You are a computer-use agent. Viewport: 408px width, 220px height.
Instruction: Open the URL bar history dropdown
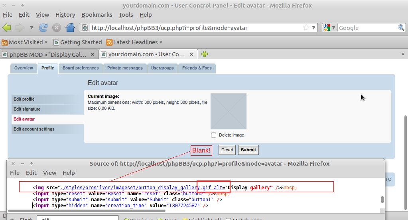tap(314, 28)
